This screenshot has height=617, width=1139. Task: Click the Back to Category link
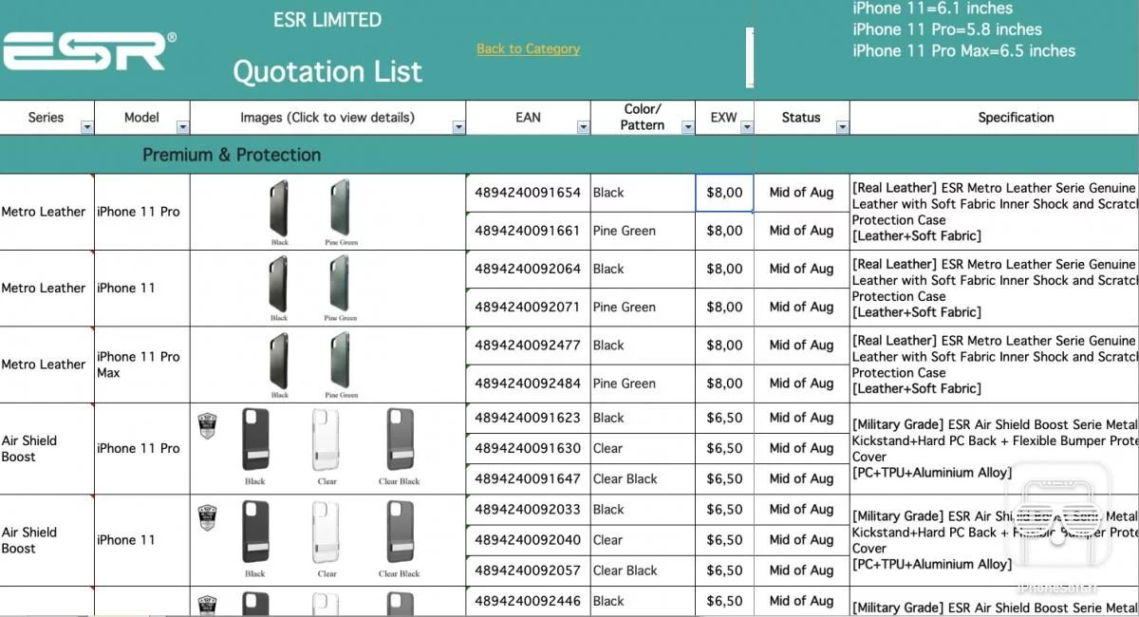(528, 48)
